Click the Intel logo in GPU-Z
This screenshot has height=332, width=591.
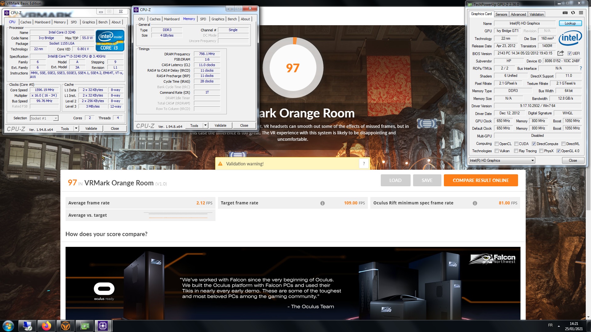(570, 38)
